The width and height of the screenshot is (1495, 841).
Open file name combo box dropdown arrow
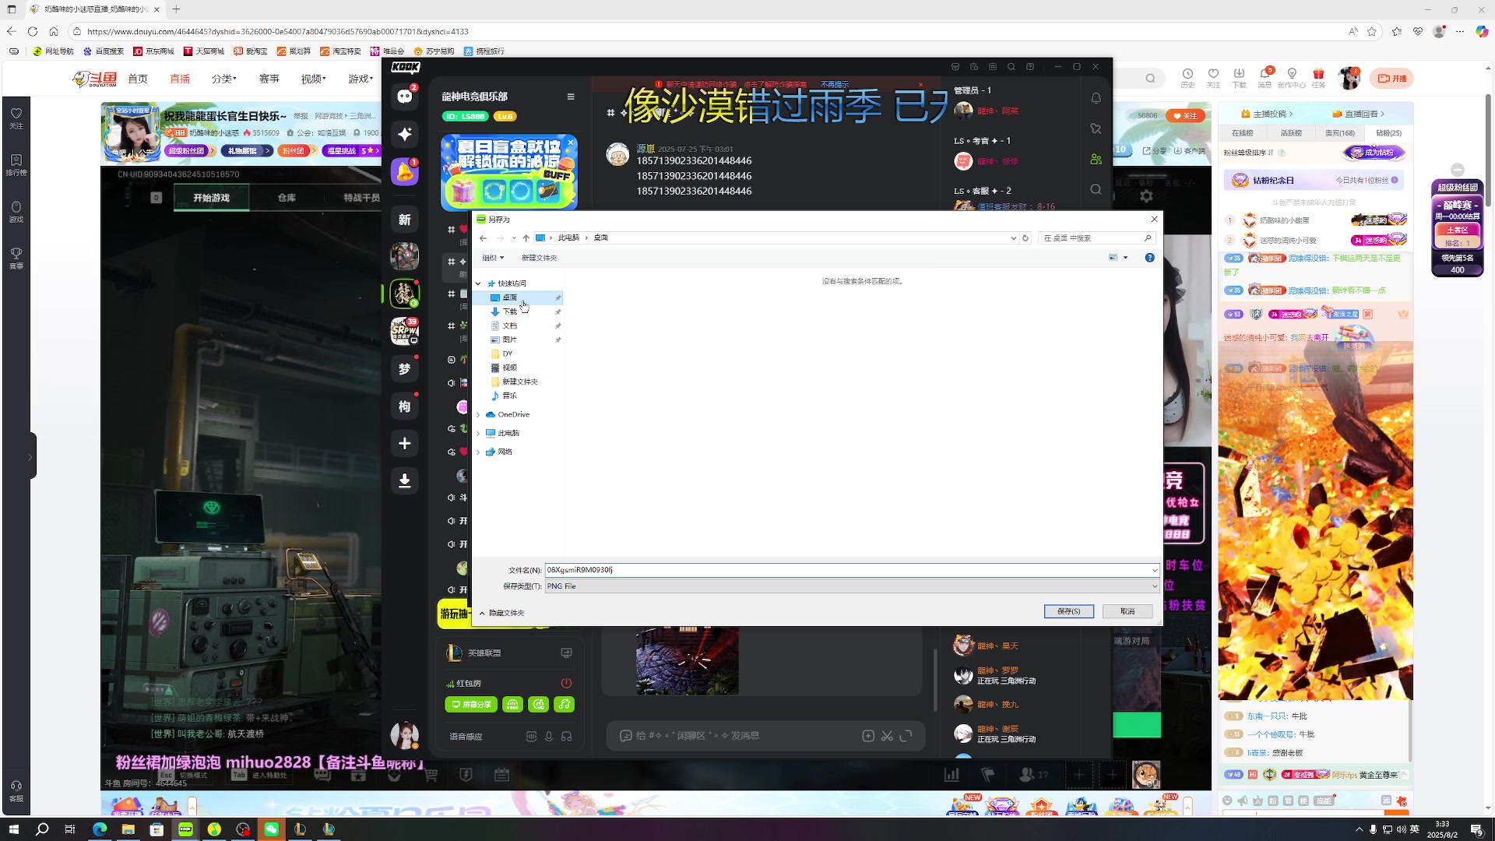coord(1155,570)
